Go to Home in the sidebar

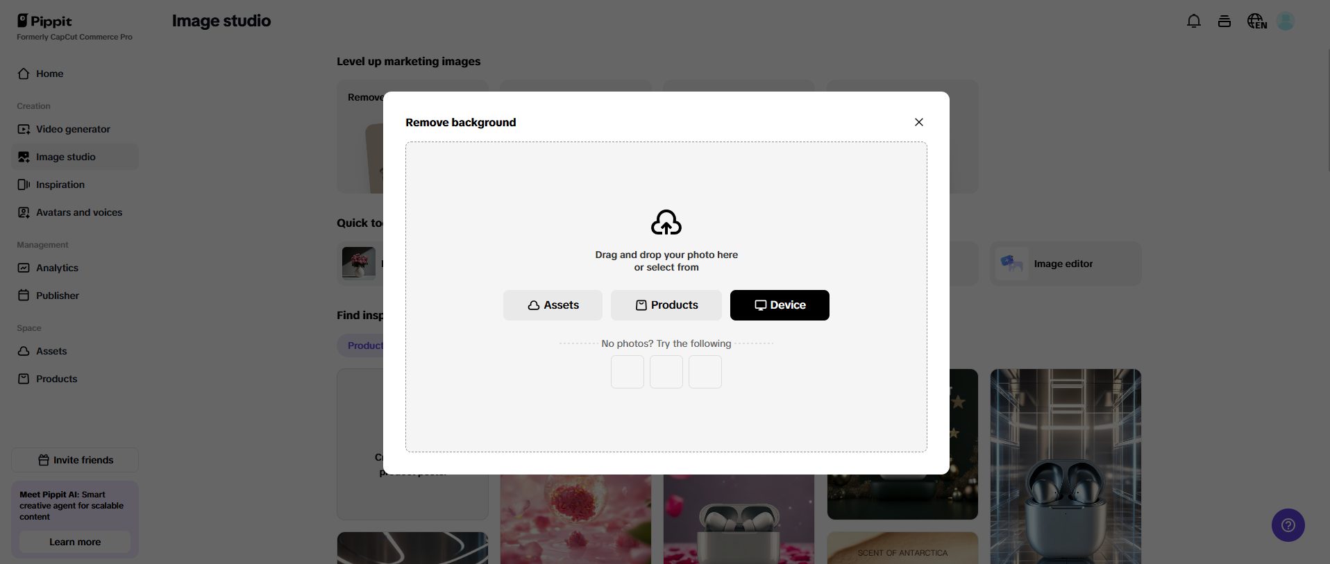[75, 74]
